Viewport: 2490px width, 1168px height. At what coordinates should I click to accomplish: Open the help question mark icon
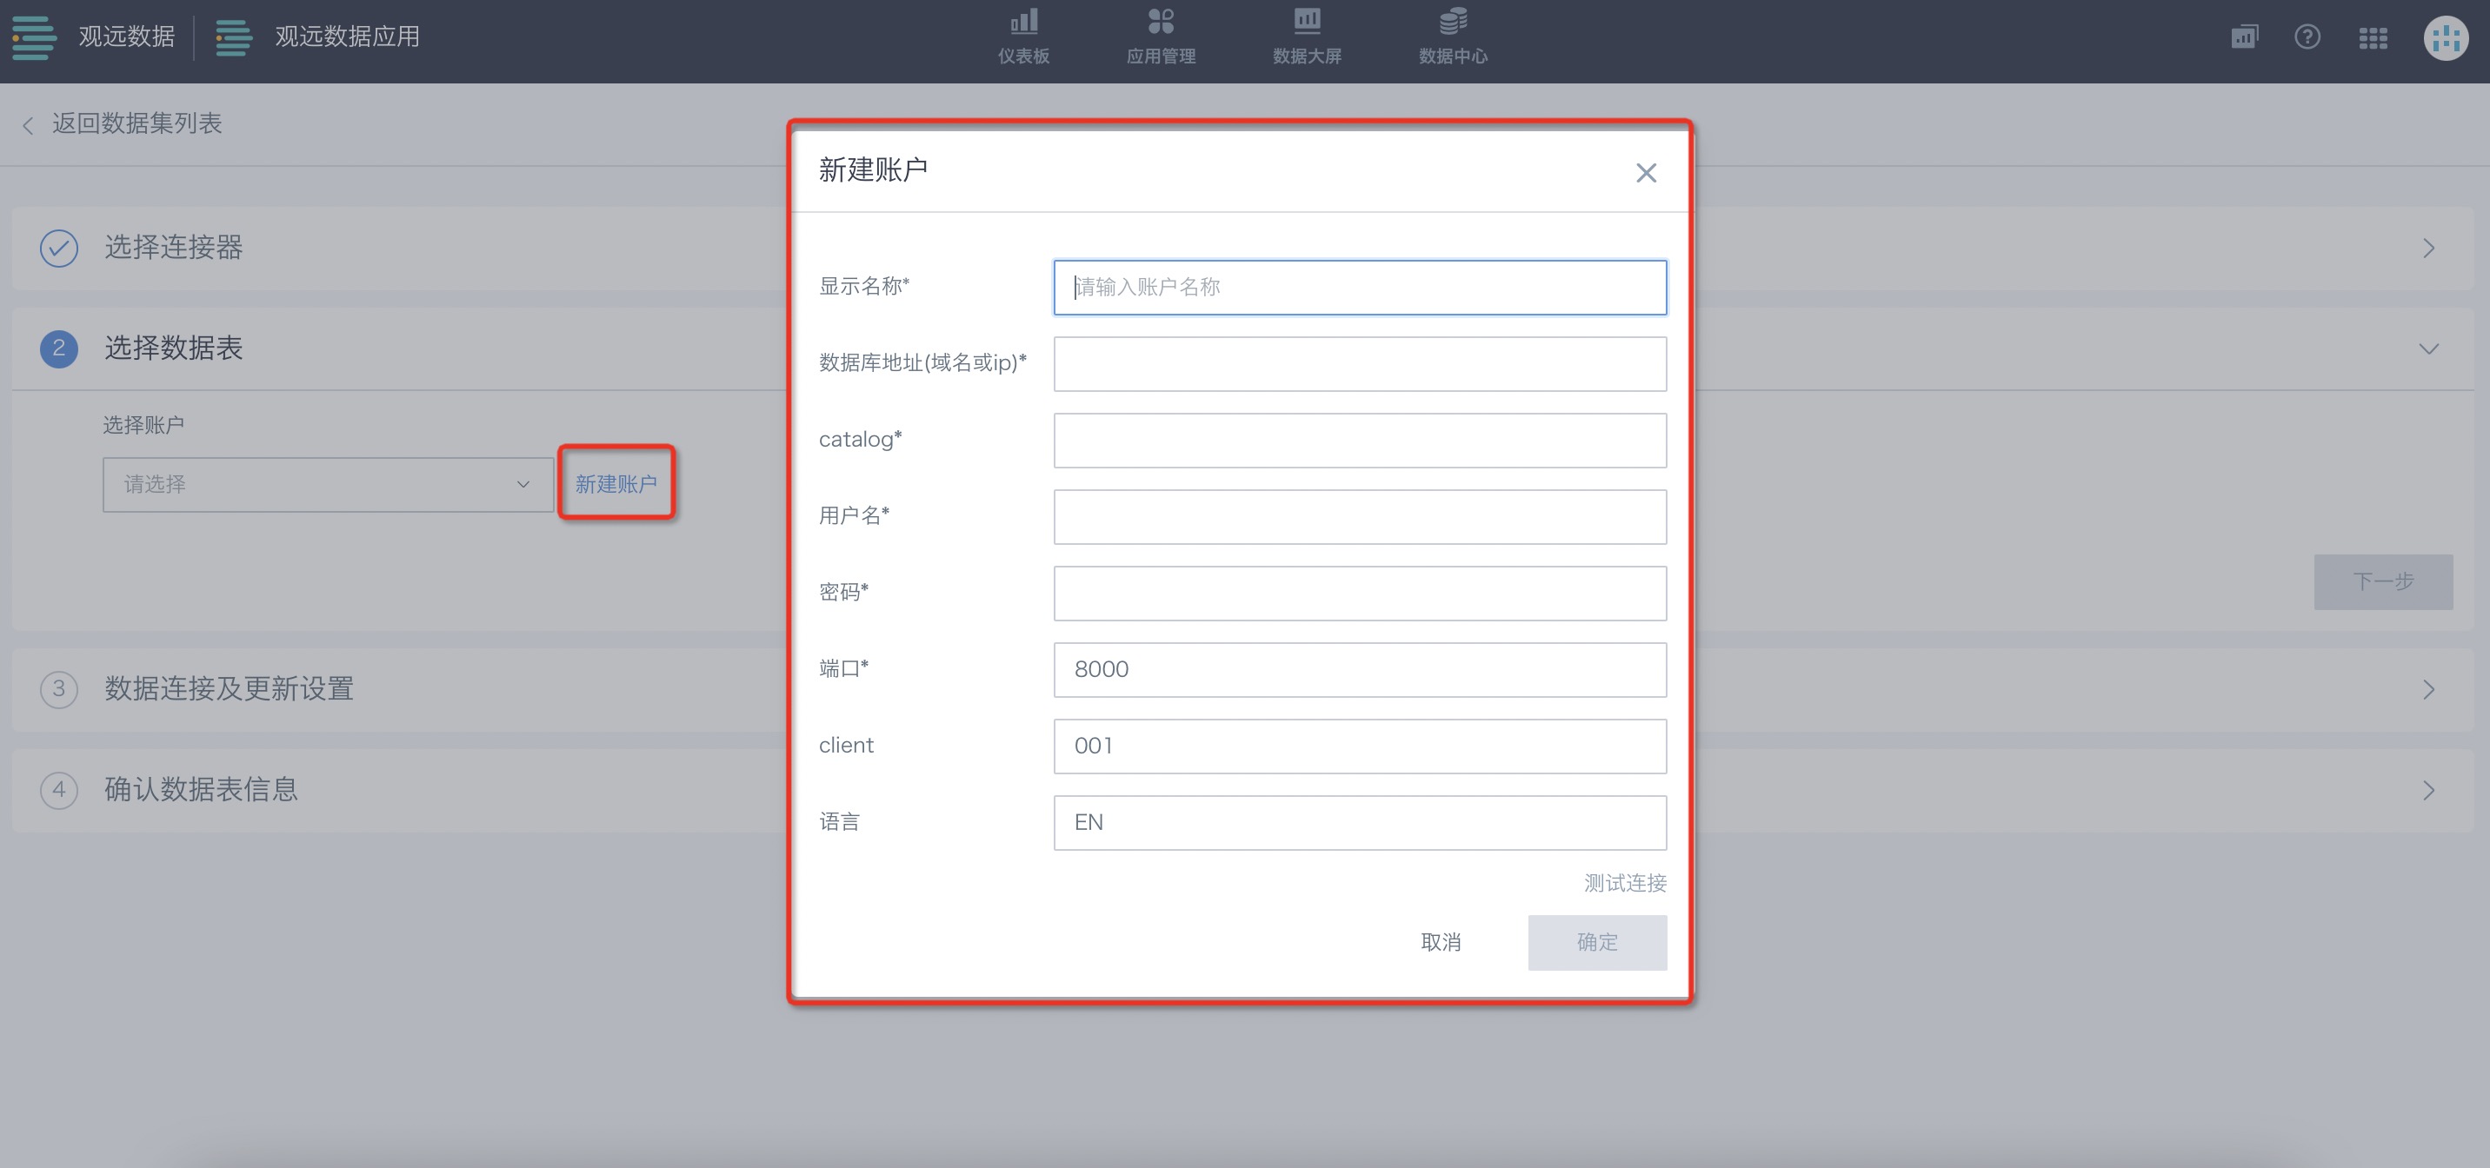[x=2307, y=36]
